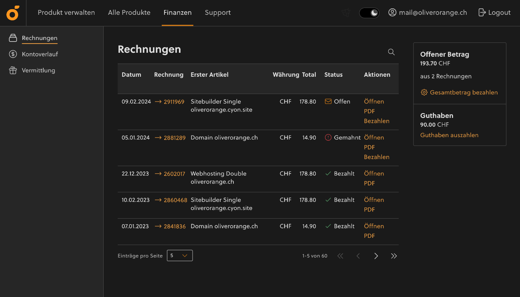Click the Status column header
Image resolution: width=520 pixels, height=297 pixels.
333,75
